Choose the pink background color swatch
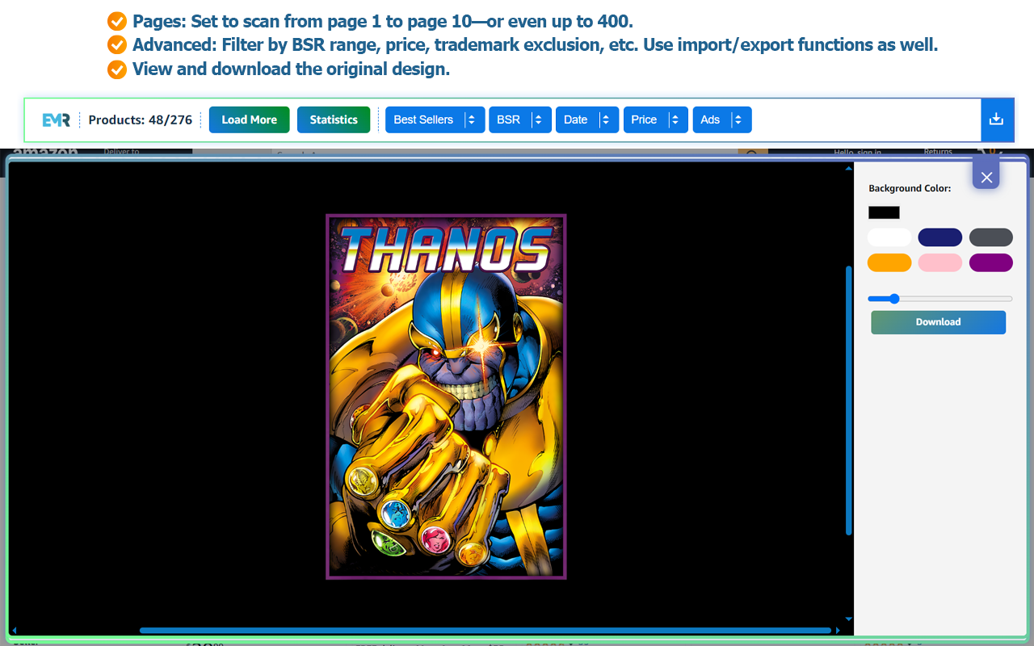The image size is (1034, 646). coord(940,262)
